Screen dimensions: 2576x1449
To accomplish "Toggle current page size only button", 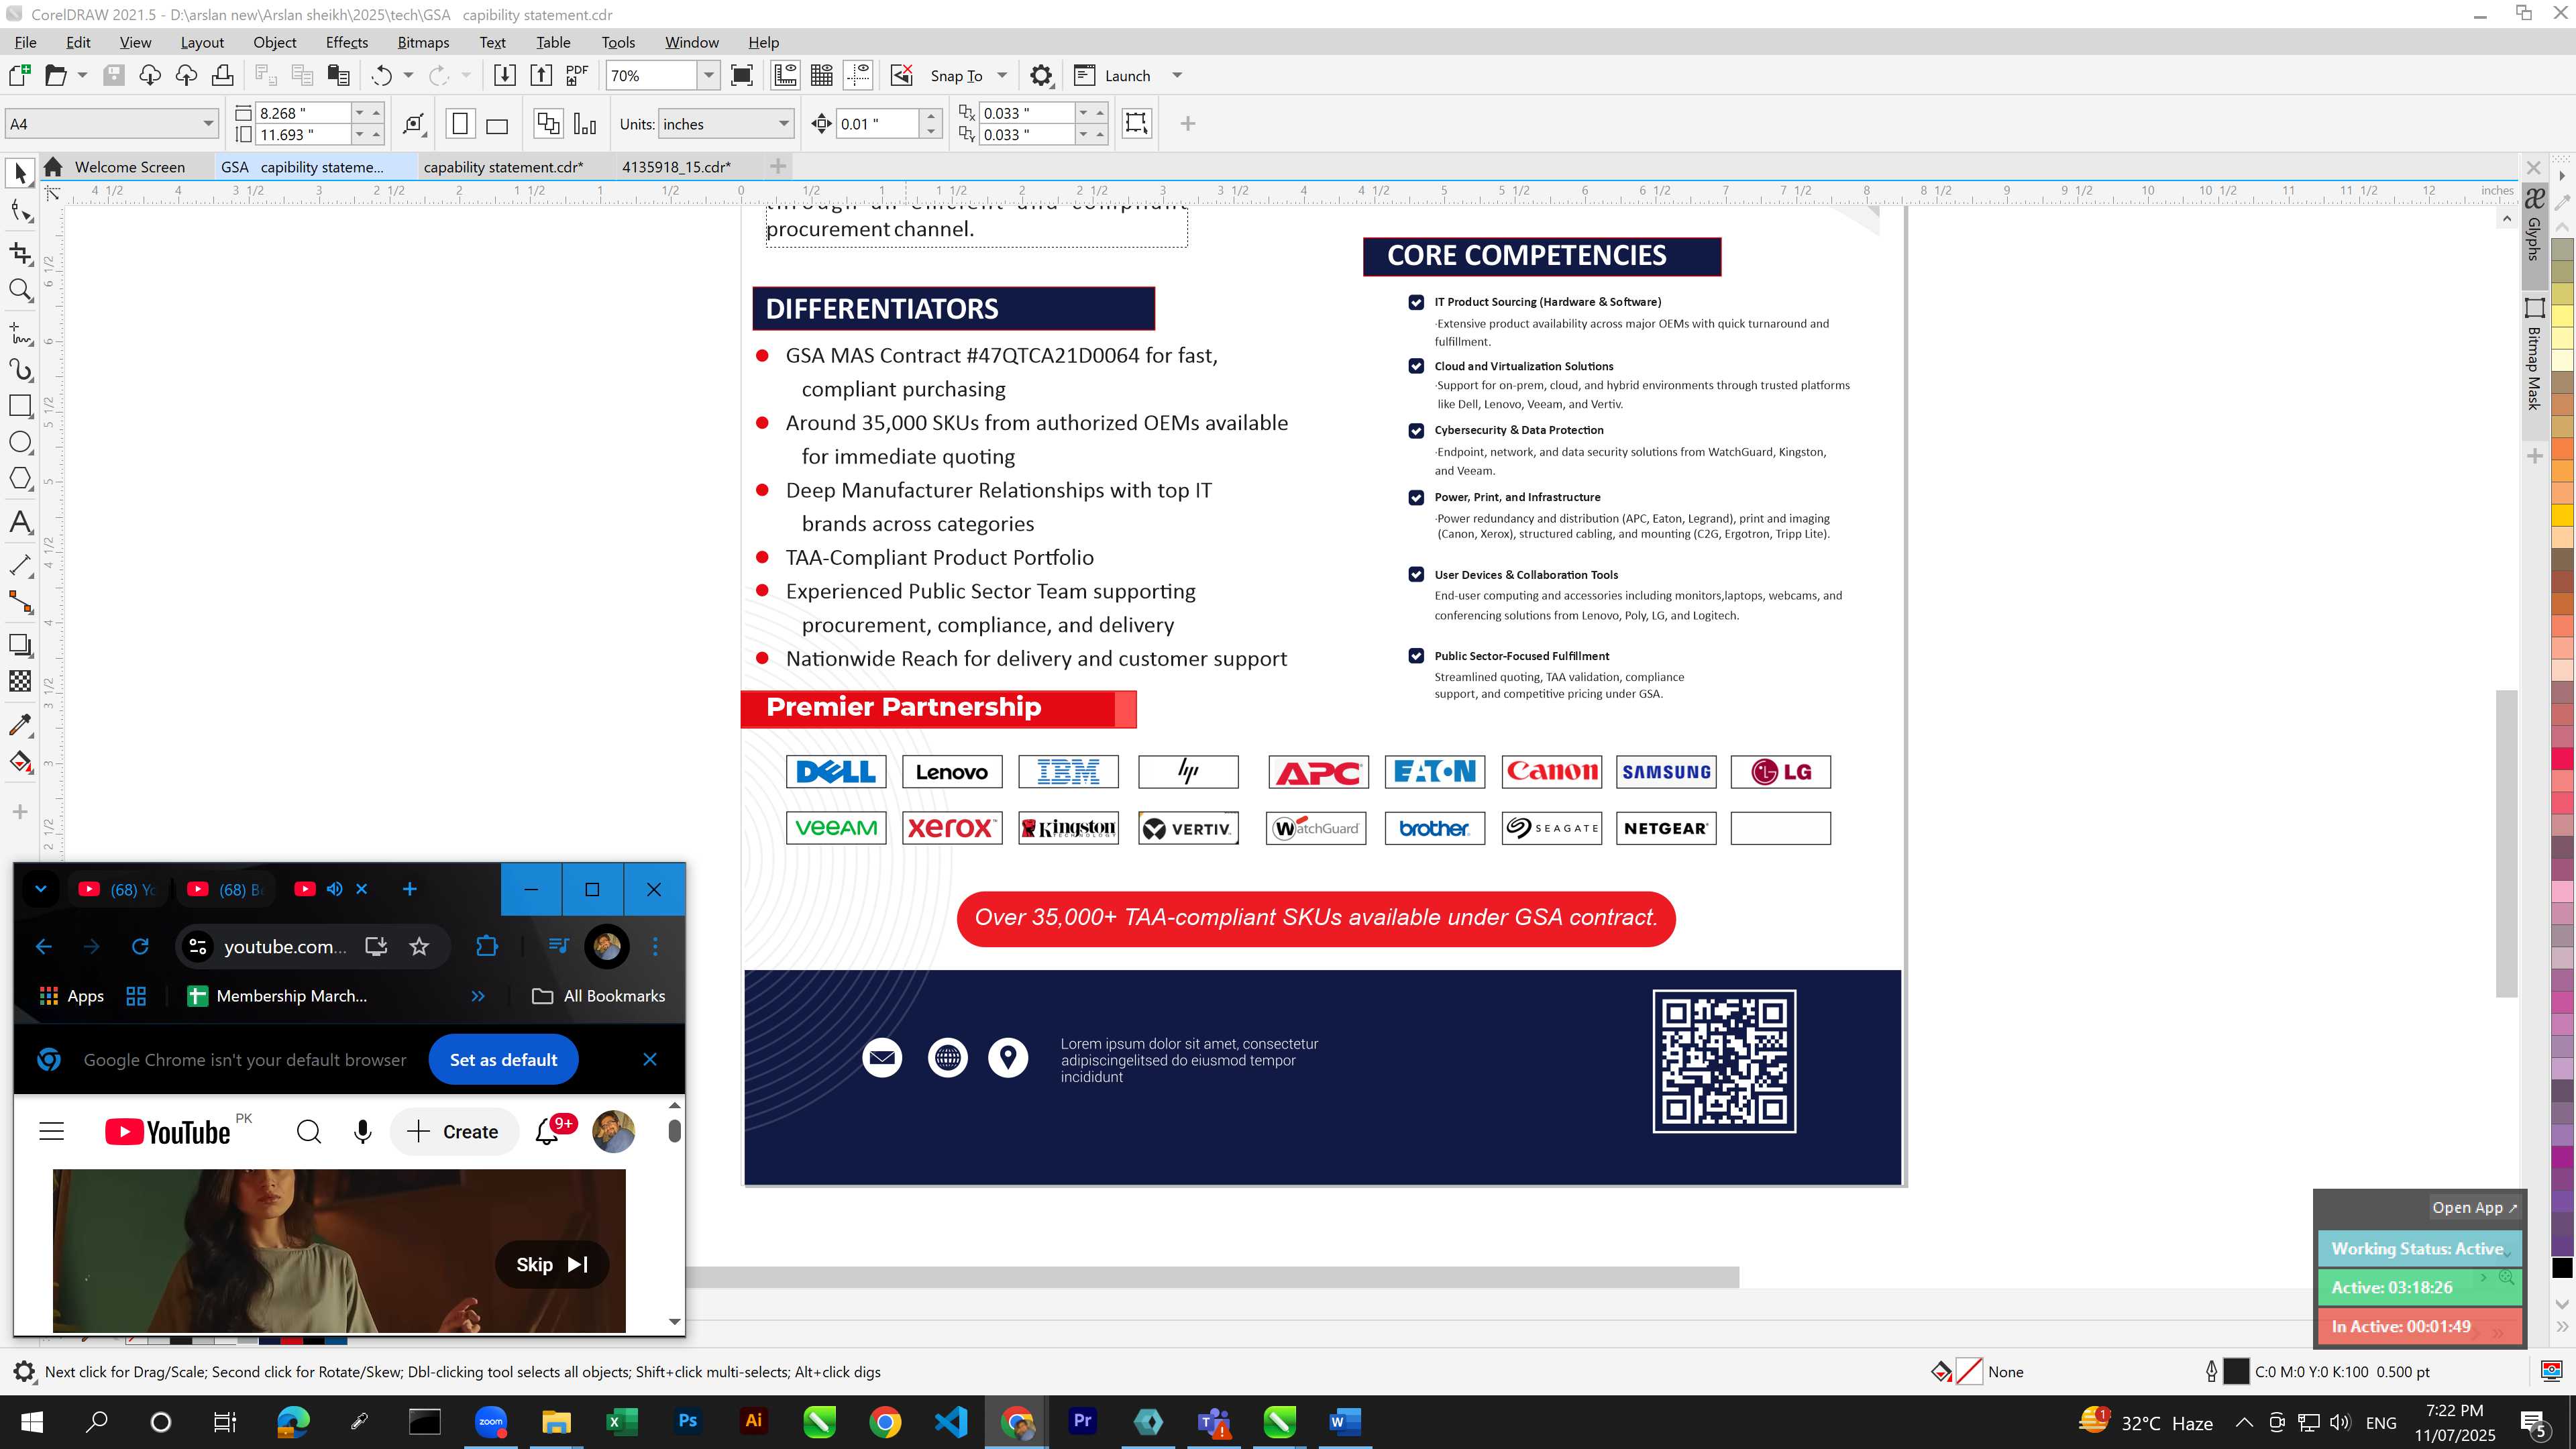I will coord(585,124).
